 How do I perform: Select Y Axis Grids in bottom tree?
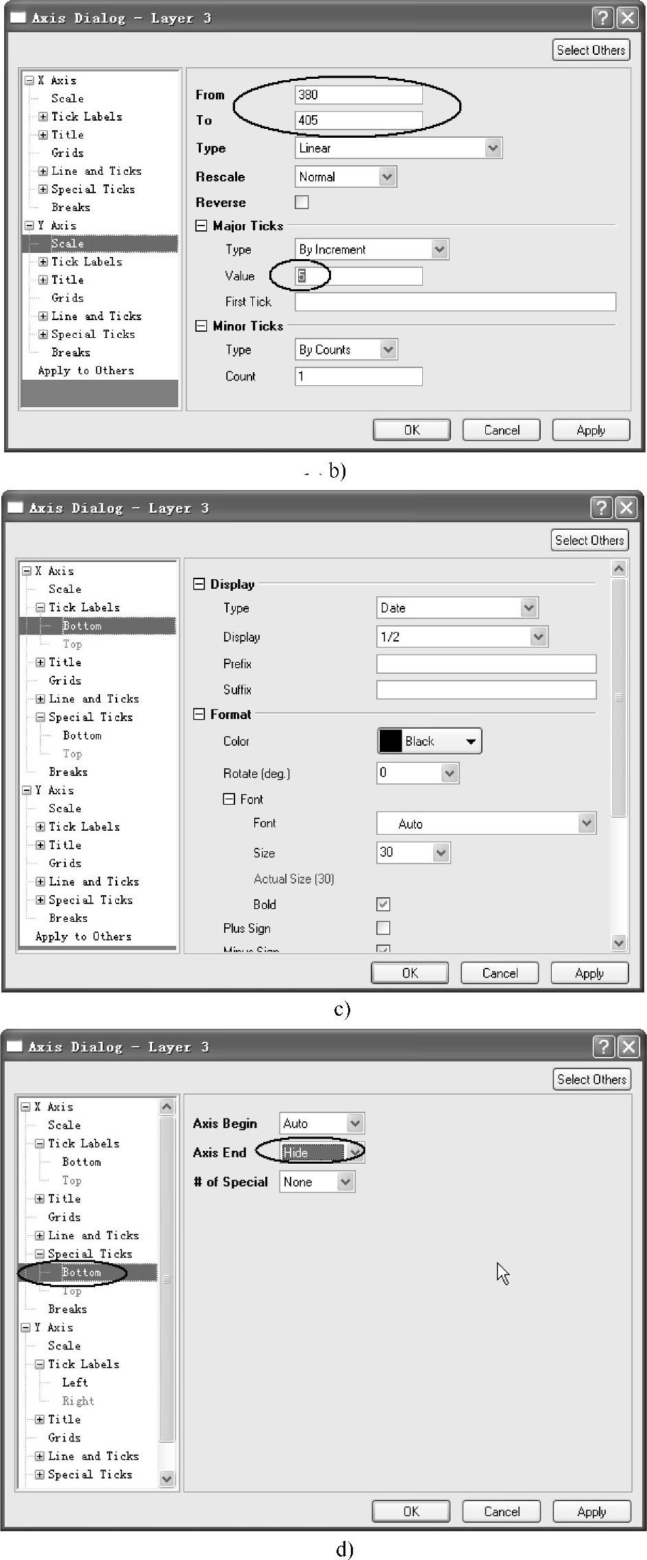(x=64, y=1437)
